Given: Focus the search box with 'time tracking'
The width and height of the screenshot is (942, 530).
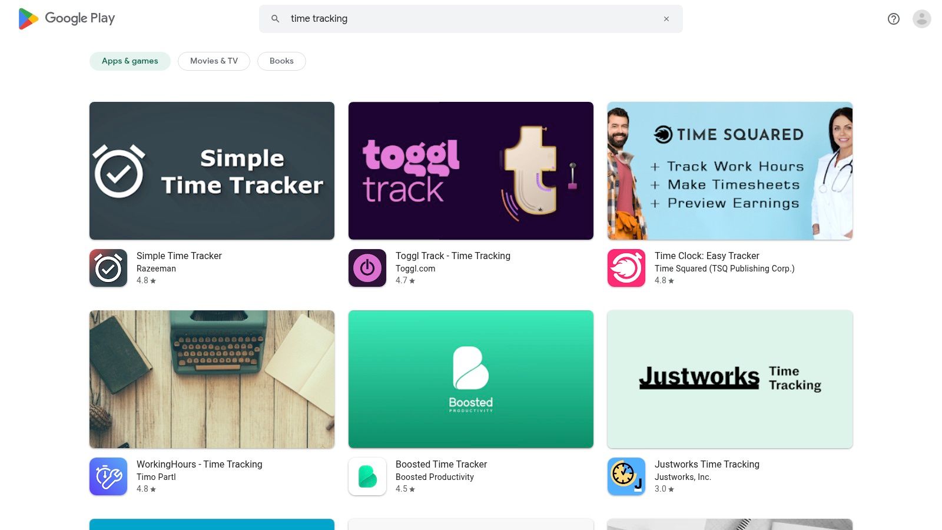Looking at the screenshot, I should [x=471, y=19].
